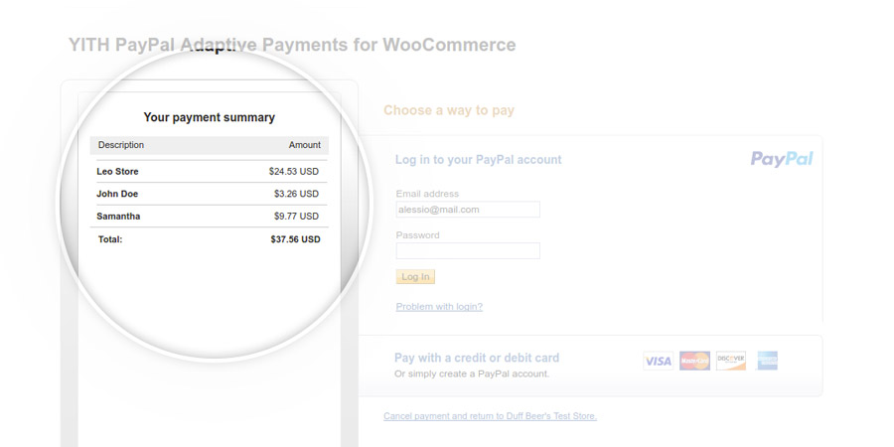Click the $37.56 USD total amount
This screenshot has width=894, height=447.
295,239
